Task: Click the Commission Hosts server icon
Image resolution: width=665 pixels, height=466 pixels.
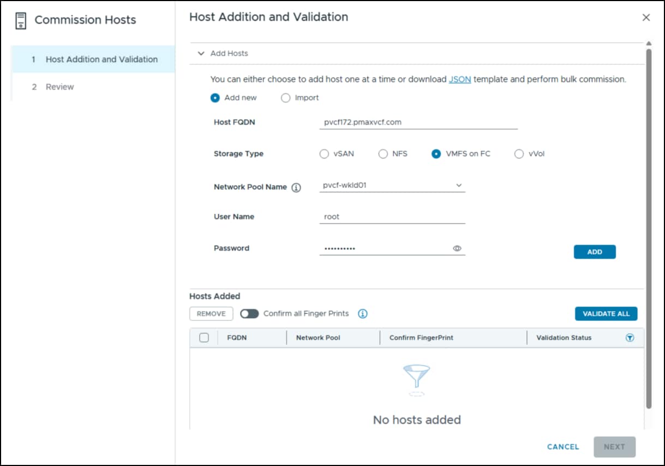Action: coord(21,20)
